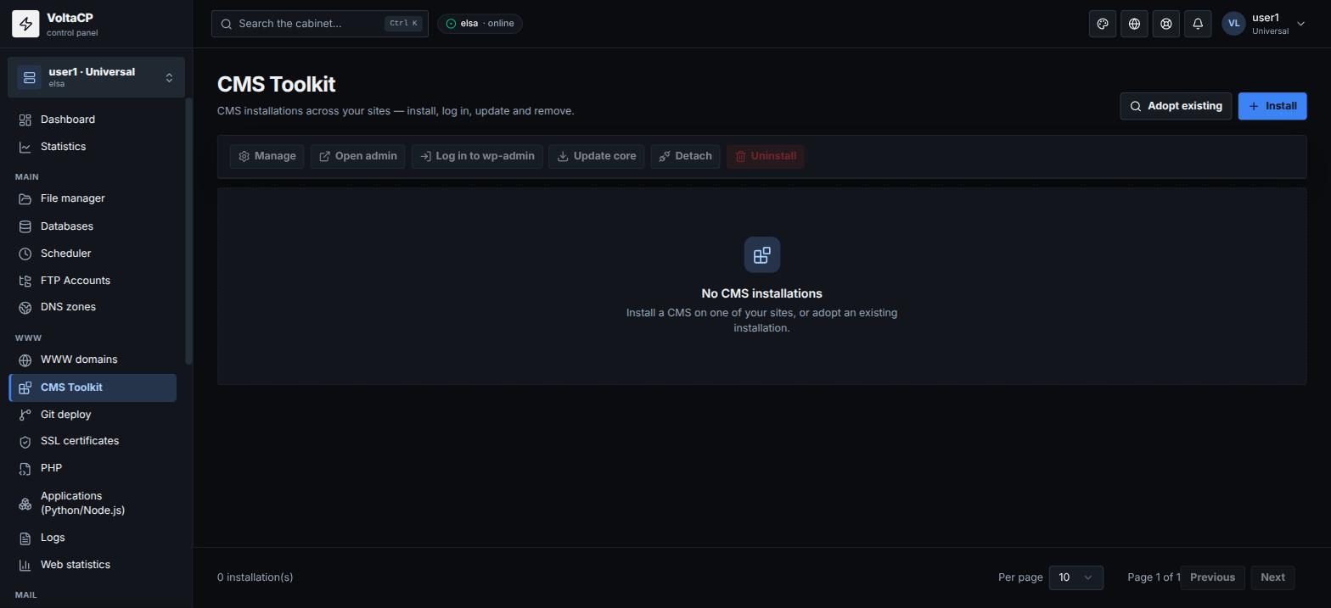Click the Ctrl K shortcut badge

click(403, 24)
